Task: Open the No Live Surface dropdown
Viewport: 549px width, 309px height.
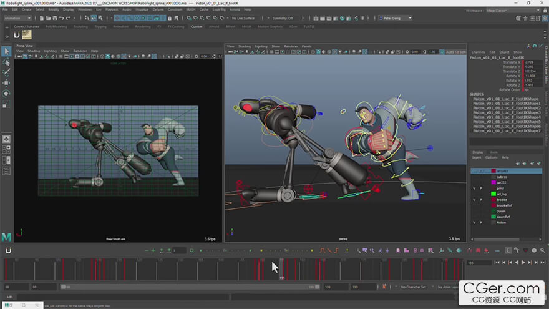Action: (x=243, y=18)
